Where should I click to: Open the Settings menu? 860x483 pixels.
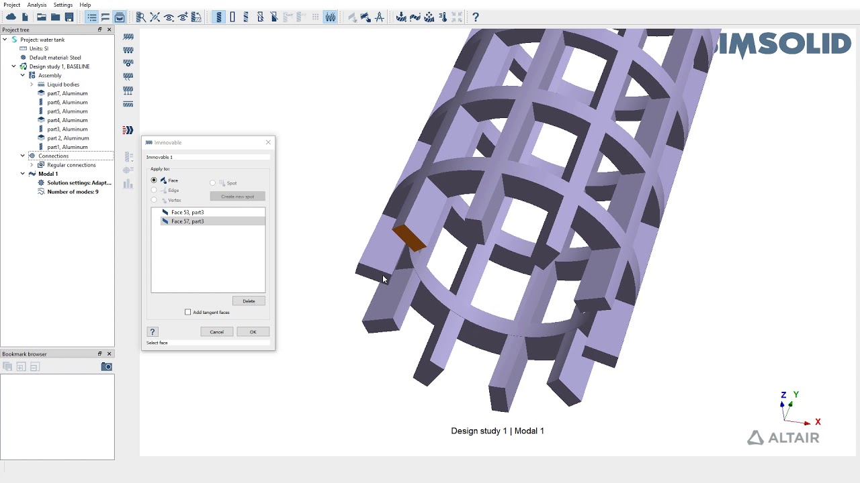point(63,5)
